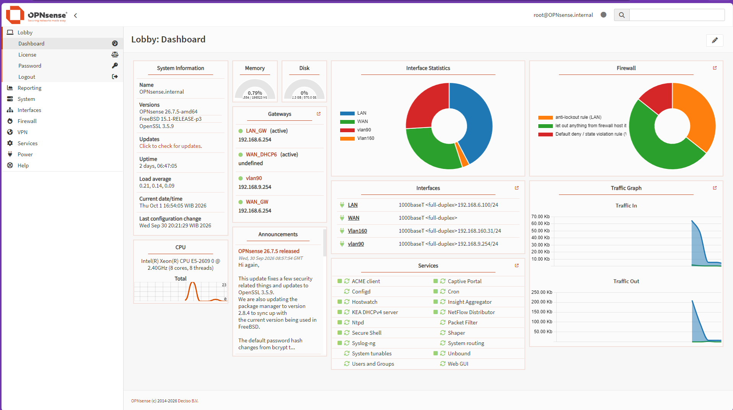Open the Firewall widget external link icon

(715, 68)
